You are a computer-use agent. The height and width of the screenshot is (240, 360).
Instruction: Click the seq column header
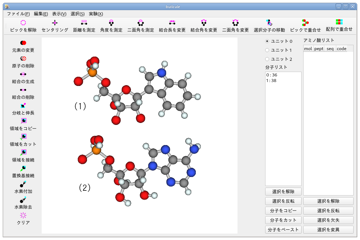tap(330, 49)
